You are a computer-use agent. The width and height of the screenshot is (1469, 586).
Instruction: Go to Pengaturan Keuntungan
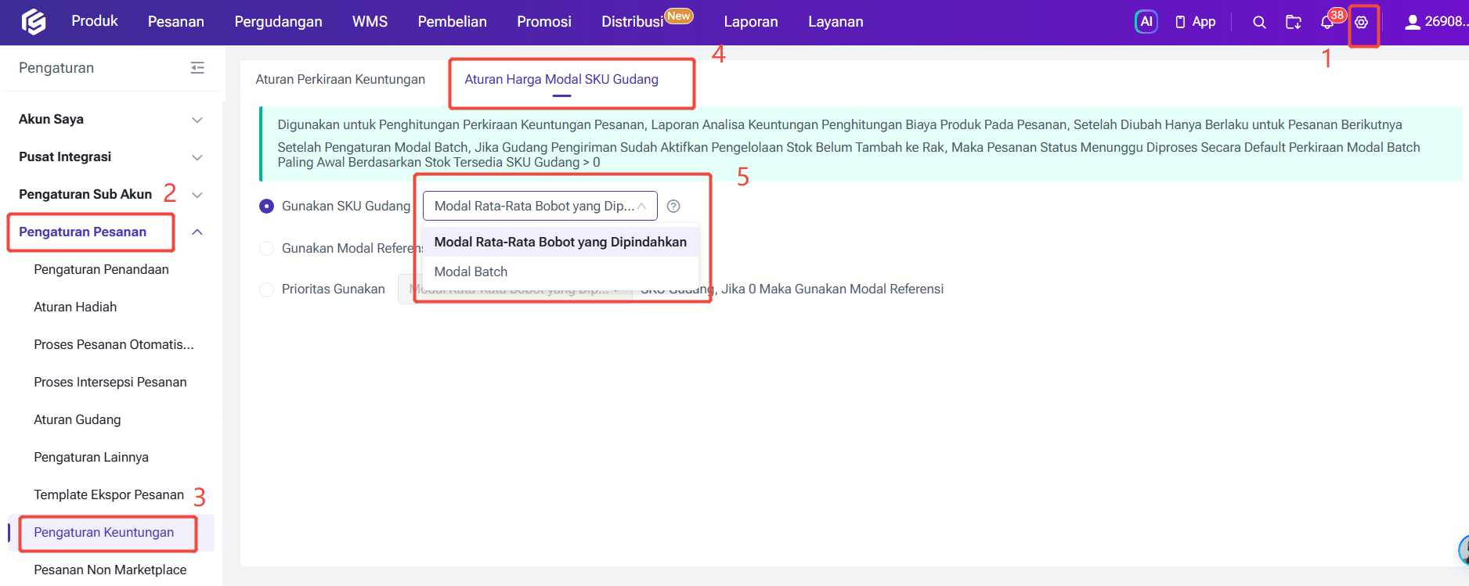(103, 532)
